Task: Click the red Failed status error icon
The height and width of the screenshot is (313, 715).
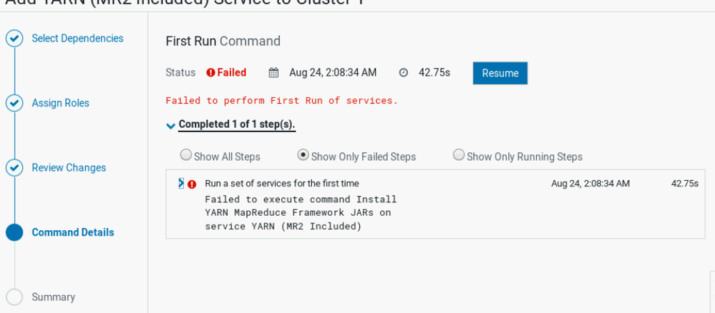Action: pyautogui.click(x=210, y=73)
